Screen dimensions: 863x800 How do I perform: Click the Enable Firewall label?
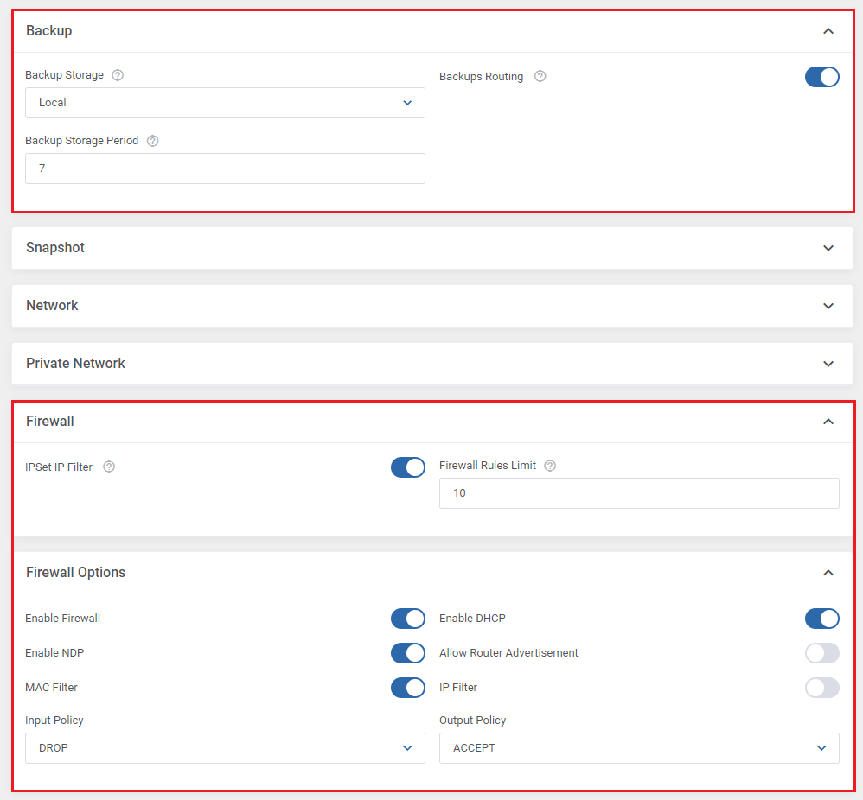click(x=63, y=619)
